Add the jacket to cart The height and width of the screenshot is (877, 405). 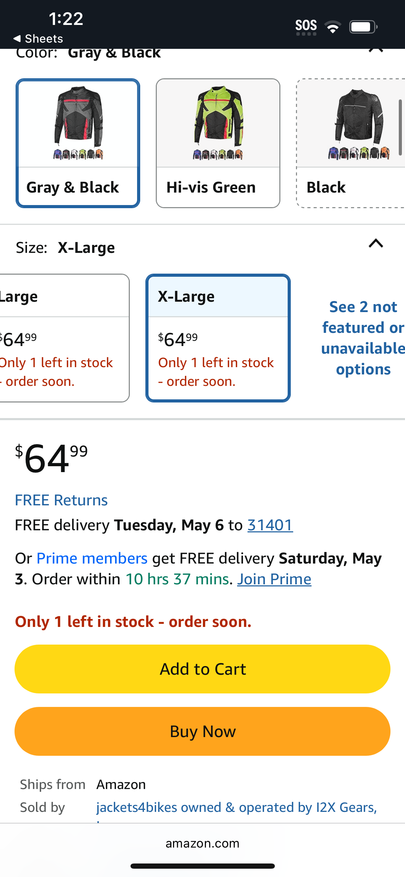pos(202,669)
